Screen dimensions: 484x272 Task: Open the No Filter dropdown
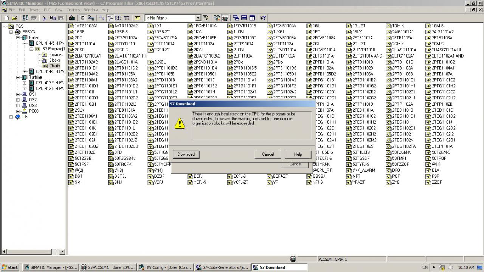click(x=198, y=18)
